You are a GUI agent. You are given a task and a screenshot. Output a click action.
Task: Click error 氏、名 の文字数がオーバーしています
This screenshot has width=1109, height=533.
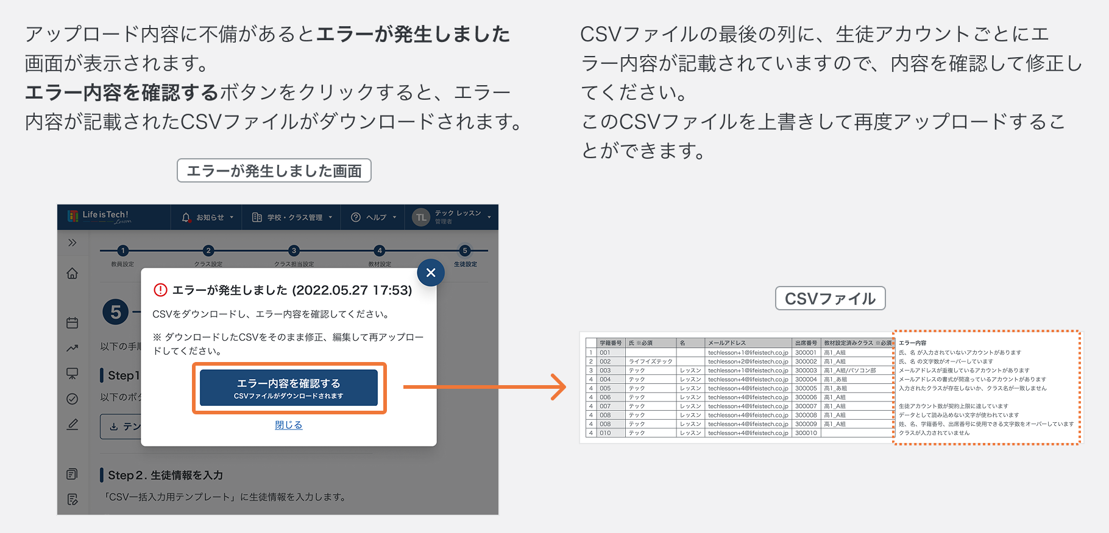coord(946,361)
